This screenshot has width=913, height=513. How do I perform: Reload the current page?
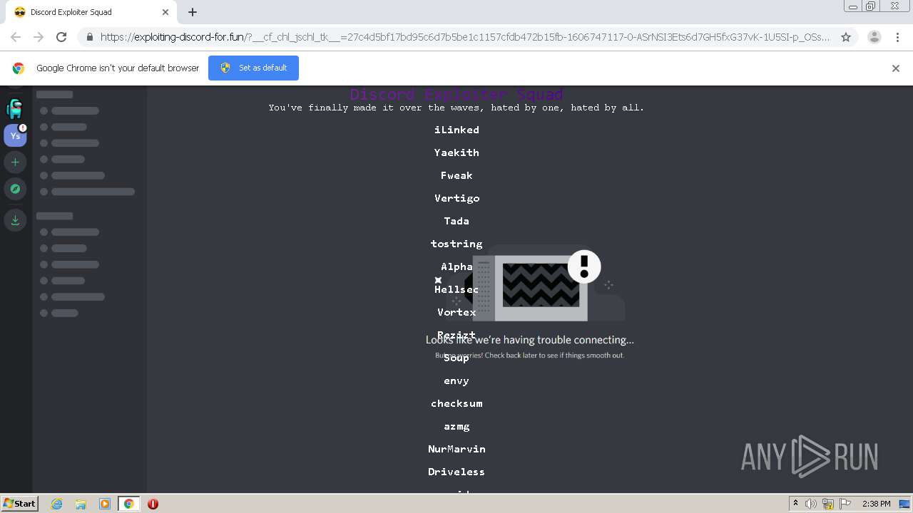[61, 37]
